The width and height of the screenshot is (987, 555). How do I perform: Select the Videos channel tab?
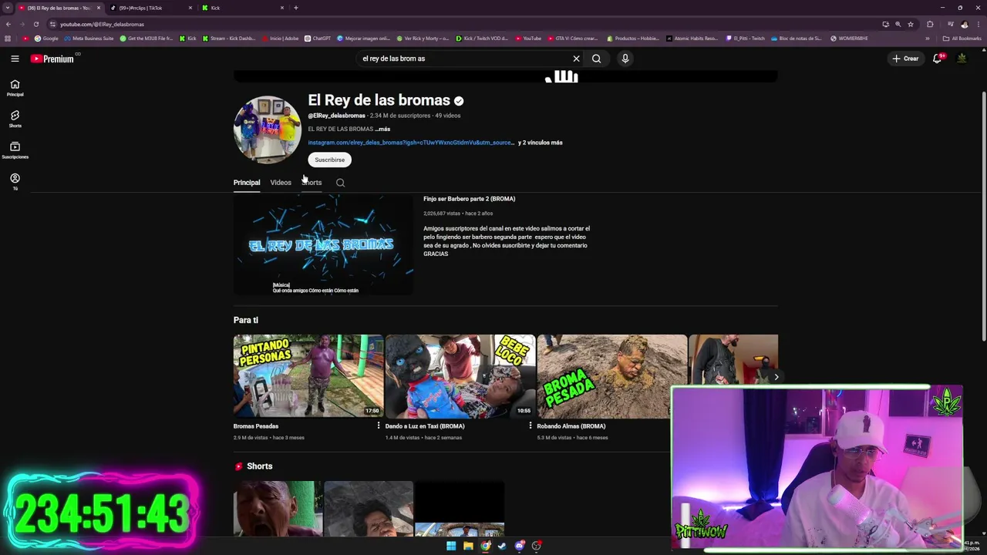pyautogui.click(x=281, y=183)
